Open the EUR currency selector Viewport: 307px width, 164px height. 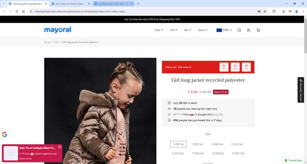[x=224, y=30]
